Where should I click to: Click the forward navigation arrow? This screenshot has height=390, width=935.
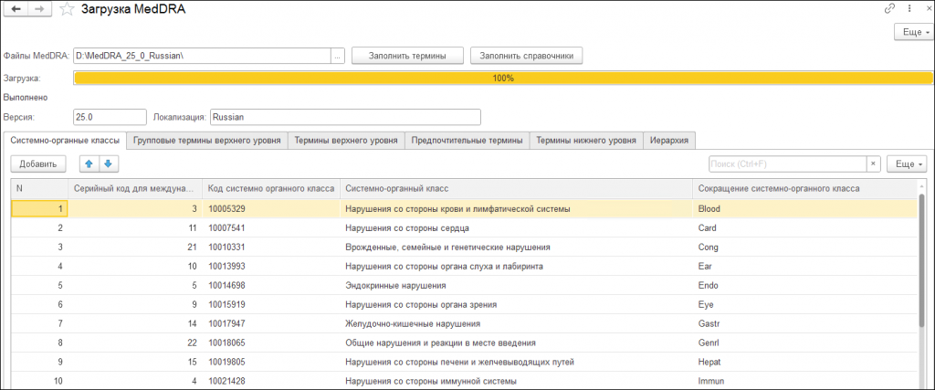coord(40,9)
